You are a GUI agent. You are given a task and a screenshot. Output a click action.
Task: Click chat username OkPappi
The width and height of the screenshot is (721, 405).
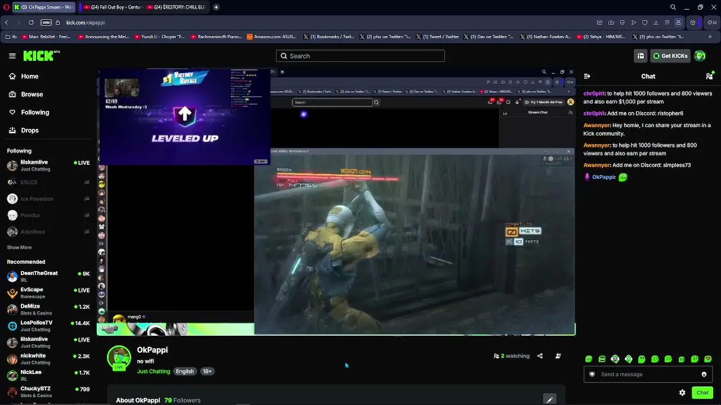604,177
